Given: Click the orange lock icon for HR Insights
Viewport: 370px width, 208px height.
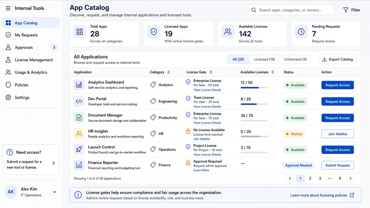Looking at the screenshot, I should (x=188, y=131).
